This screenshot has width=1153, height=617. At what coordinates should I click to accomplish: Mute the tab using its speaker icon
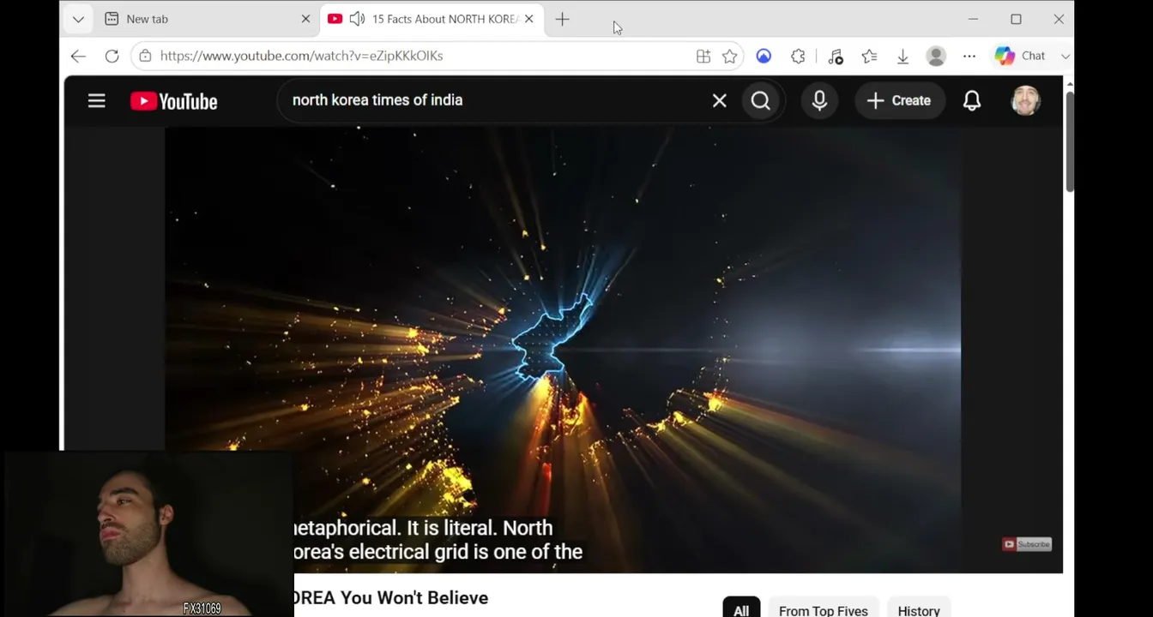click(x=357, y=19)
